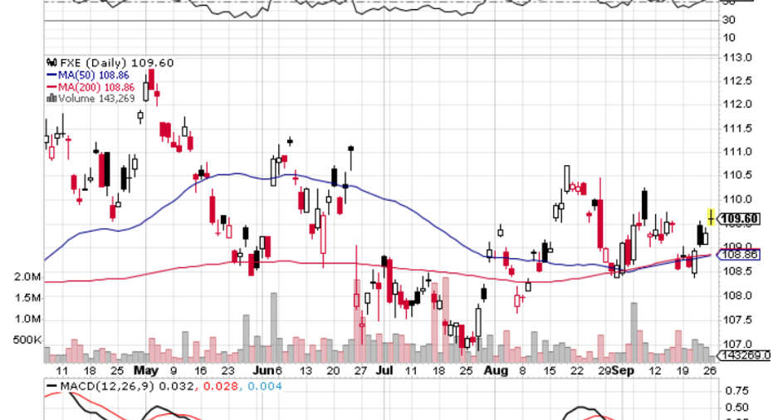Click the 109.60 last-price tag on the axis
The width and height of the screenshot is (773, 420).
(x=740, y=218)
